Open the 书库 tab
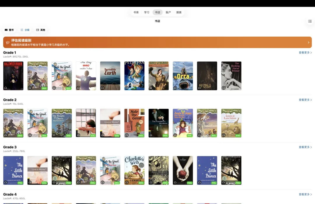The height and width of the screenshot is (204, 315). (136, 13)
